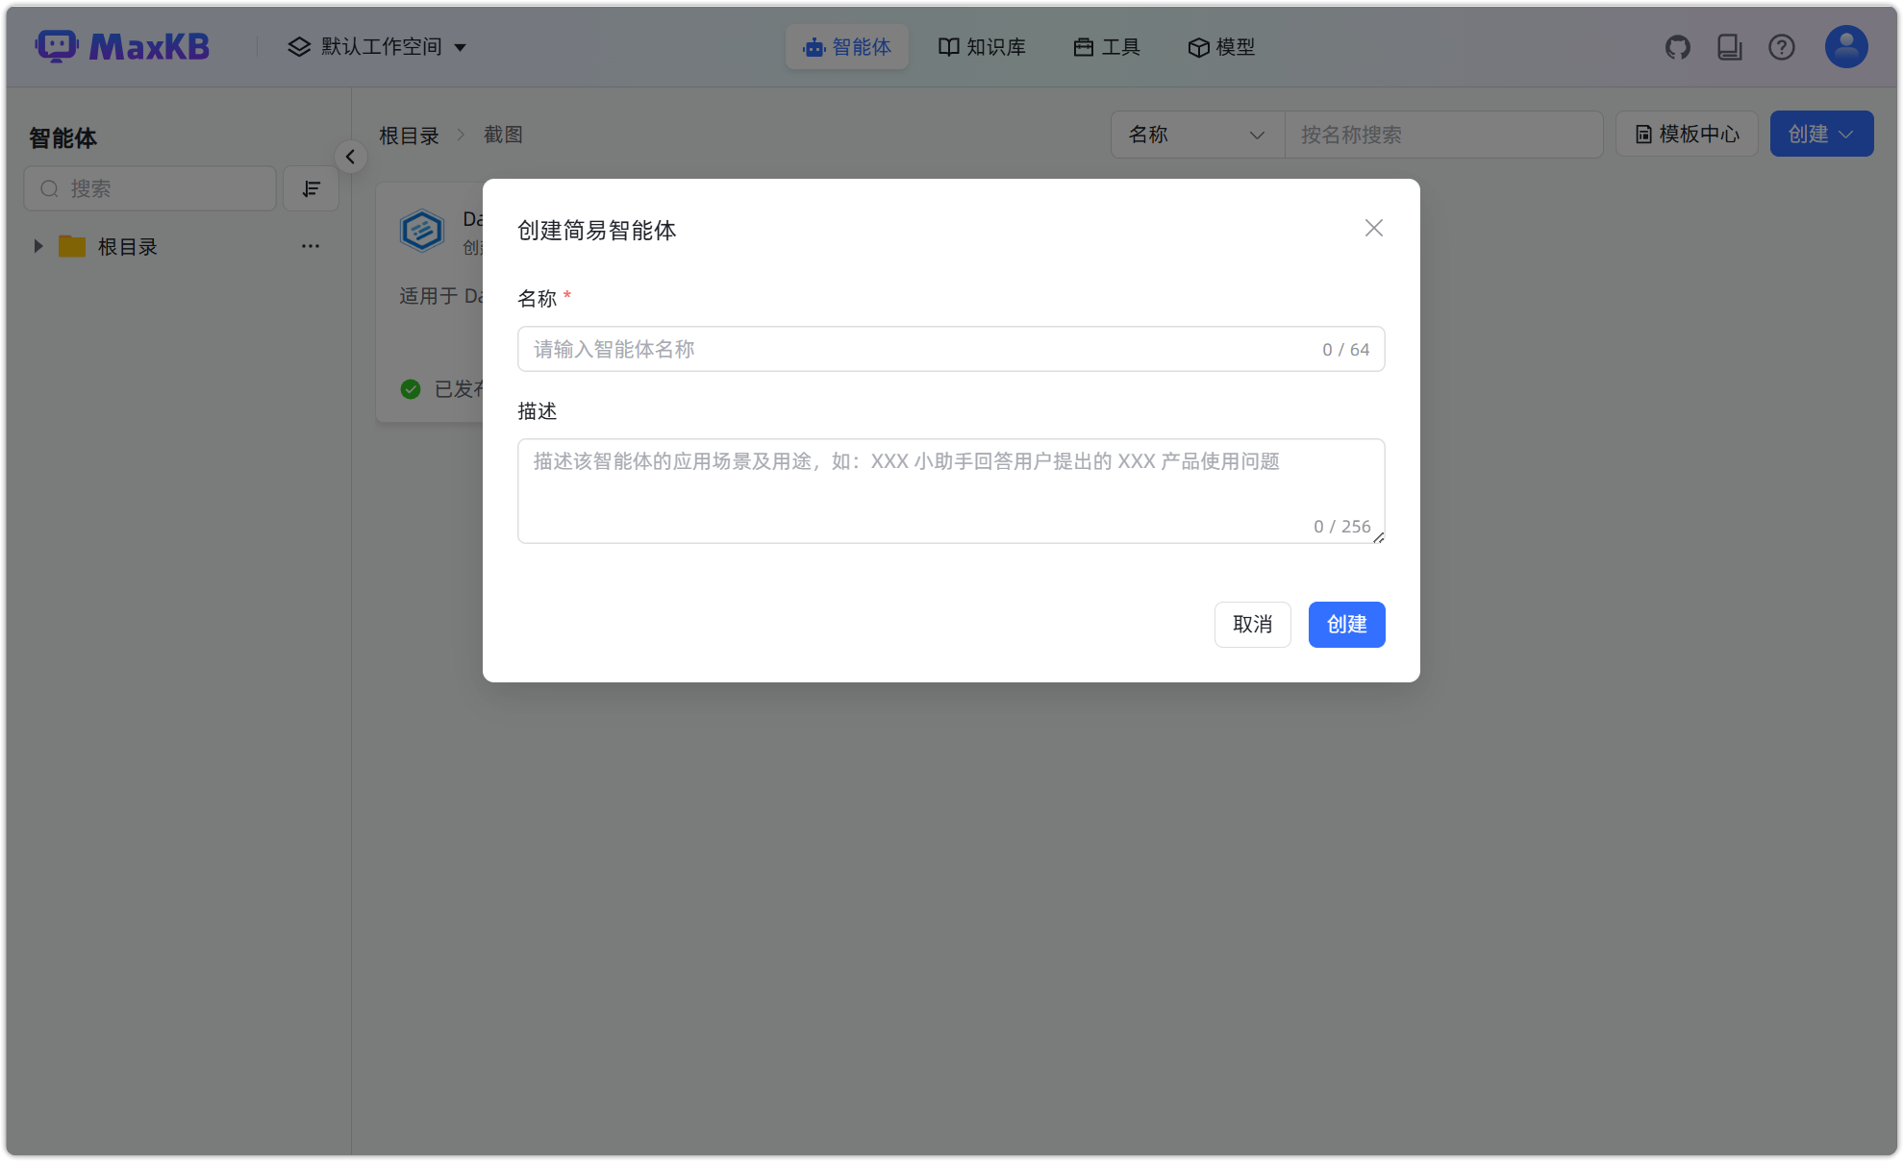Open the help icon
The width and height of the screenshot is (1903, 1161).
pyautogui.click(x=1782, y=46)
